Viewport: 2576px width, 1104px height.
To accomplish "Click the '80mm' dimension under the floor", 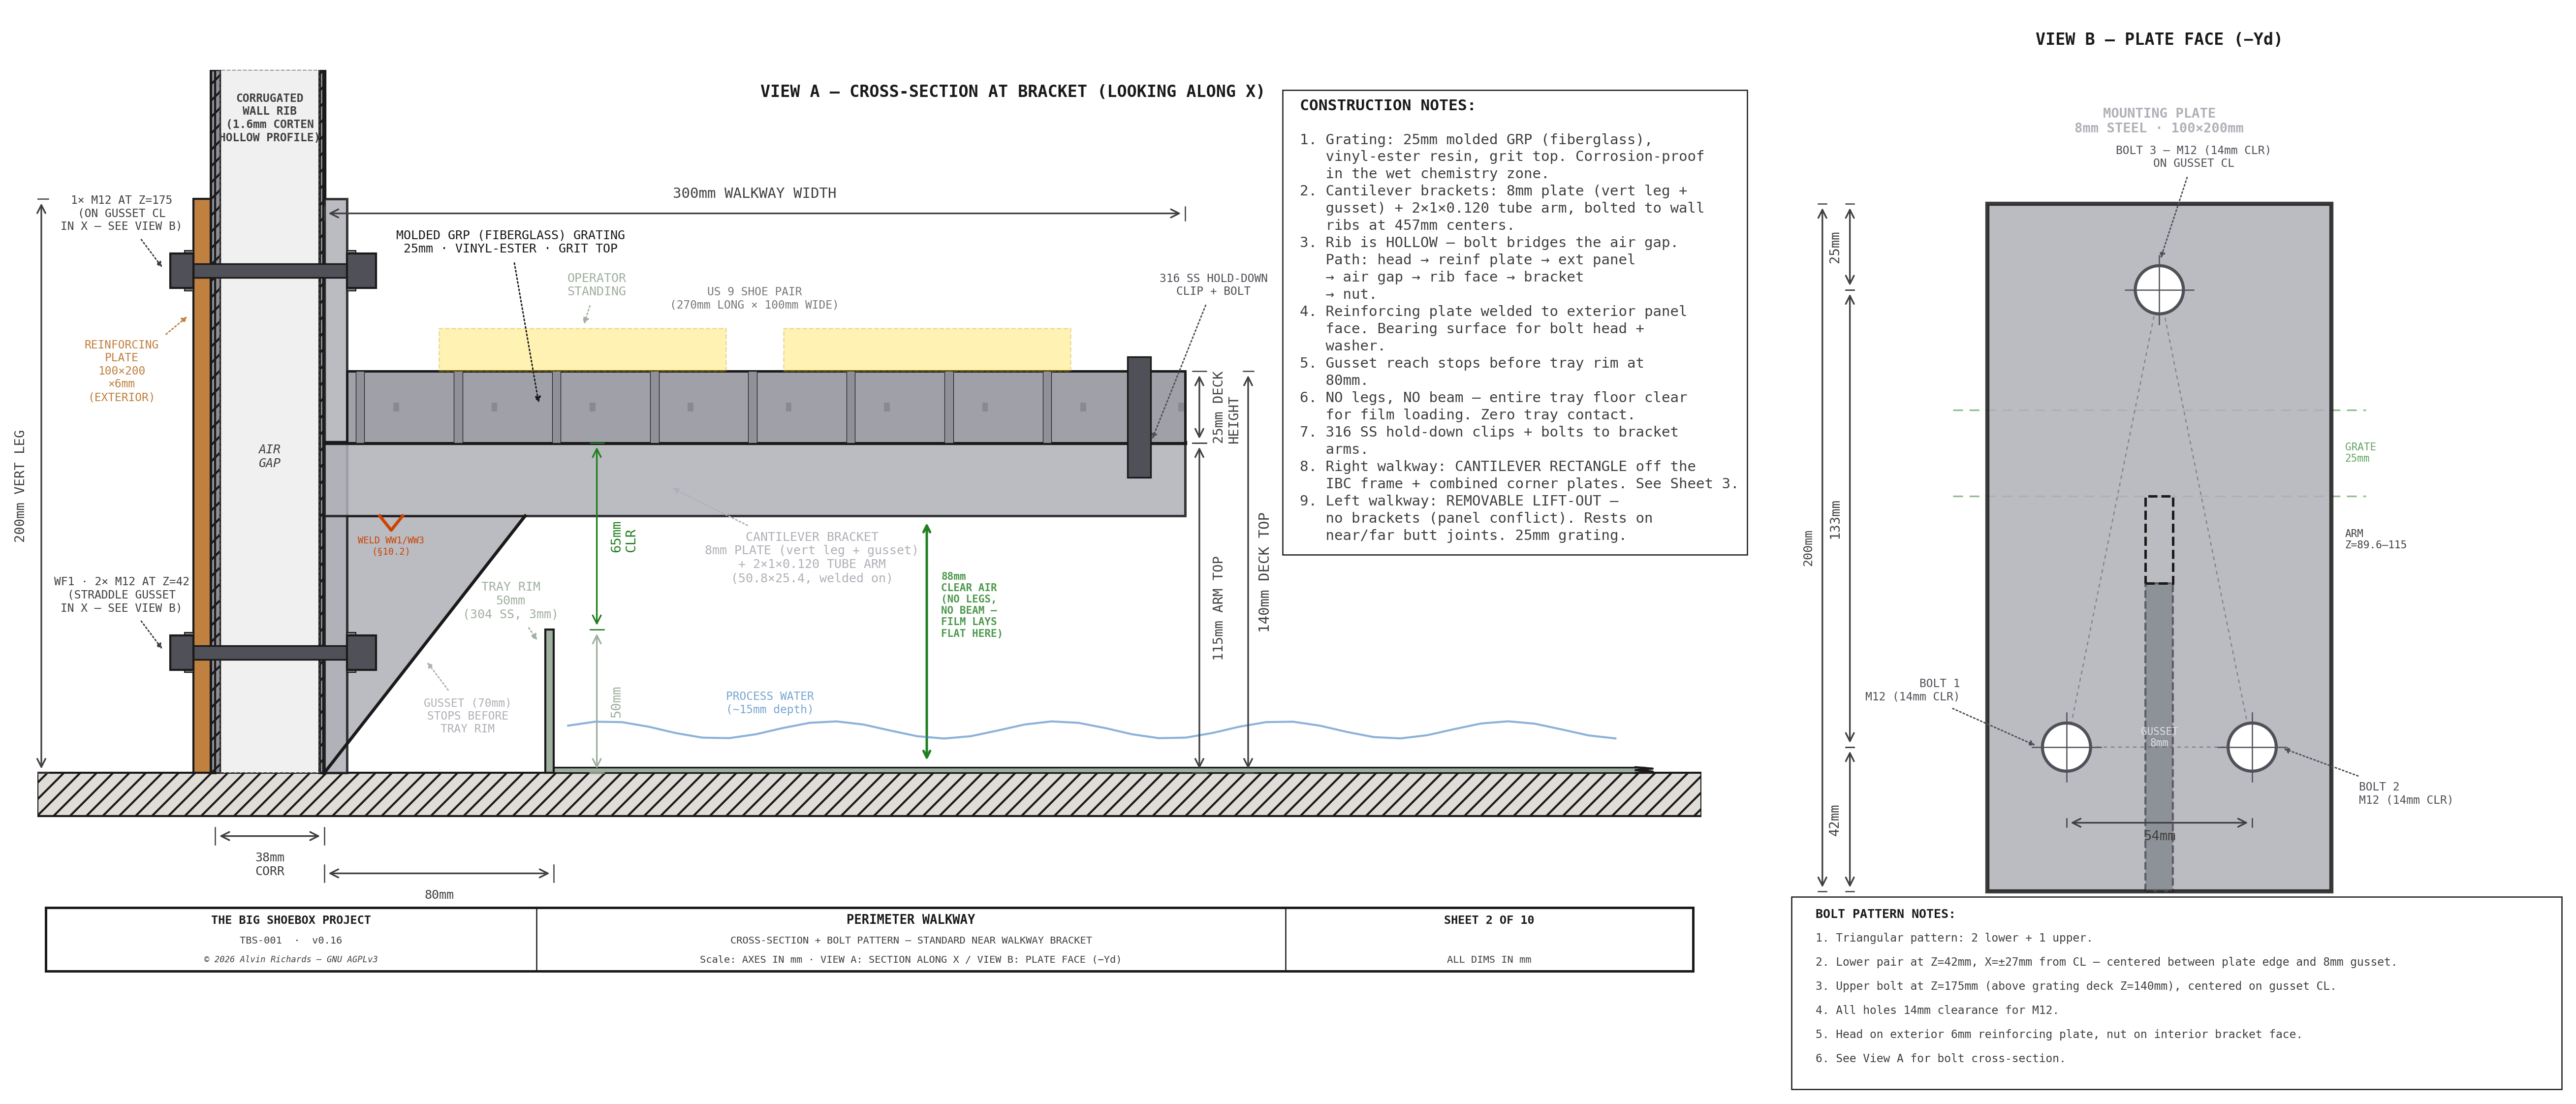I will [439, 894].
